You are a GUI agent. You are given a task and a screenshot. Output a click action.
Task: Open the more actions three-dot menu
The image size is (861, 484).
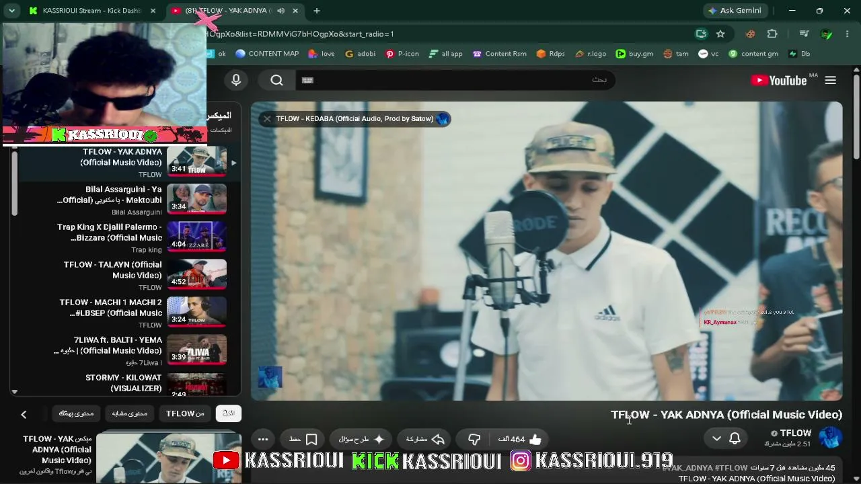(x=263, y=439)
